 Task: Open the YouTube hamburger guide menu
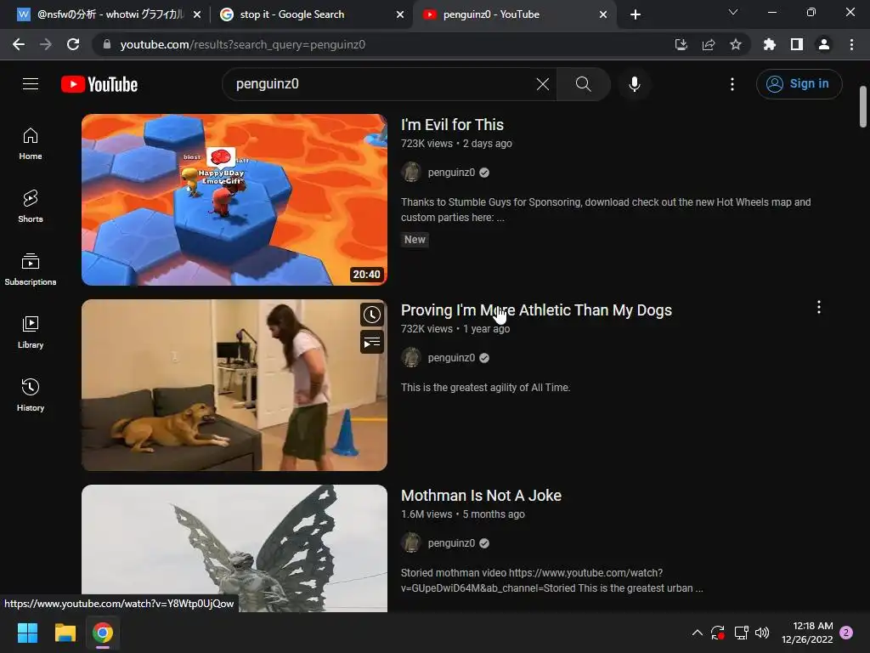pos(31,84)
